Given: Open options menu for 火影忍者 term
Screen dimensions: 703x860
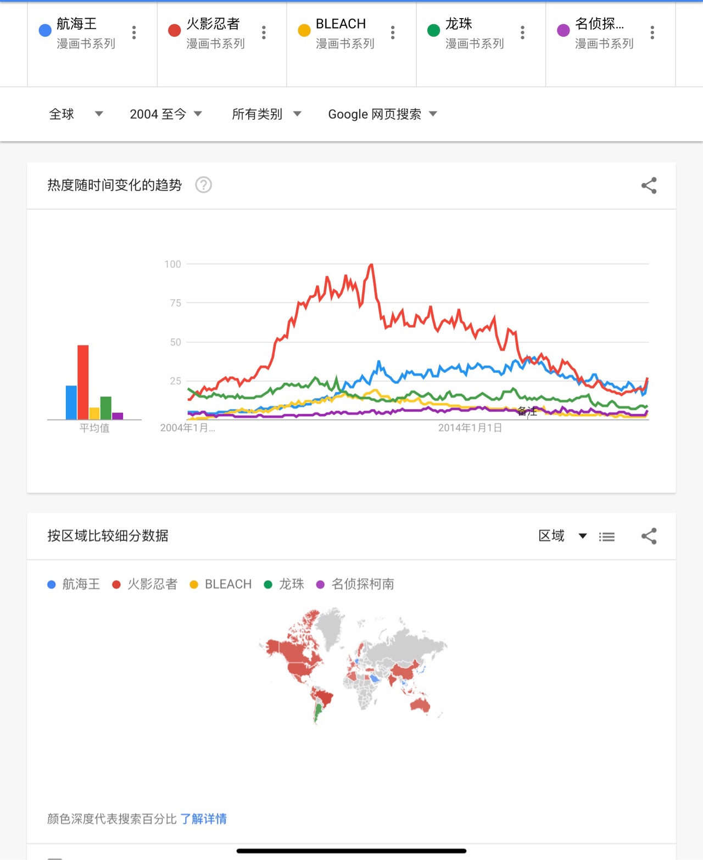Looking at the screenshot, I should click(264, 32).
